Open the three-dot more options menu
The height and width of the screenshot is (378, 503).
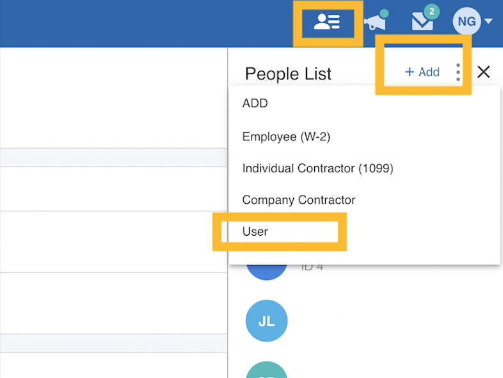pyautogui.click(x=458, y=72)
